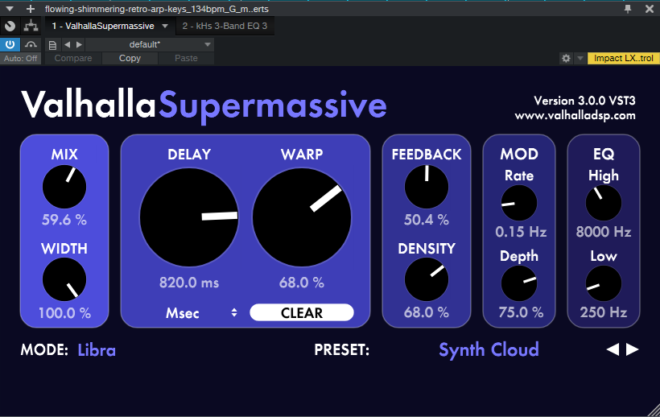Toggle the plugin power bypass button
The image size is (660, 417).
click(x=10, y=44)
